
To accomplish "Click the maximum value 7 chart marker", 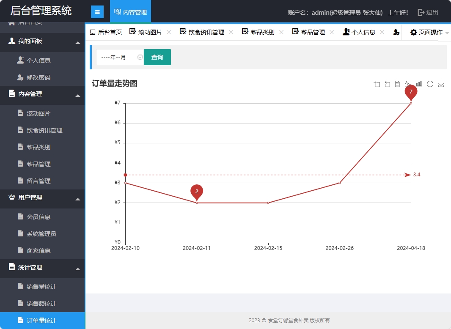I will pos(411,92).
